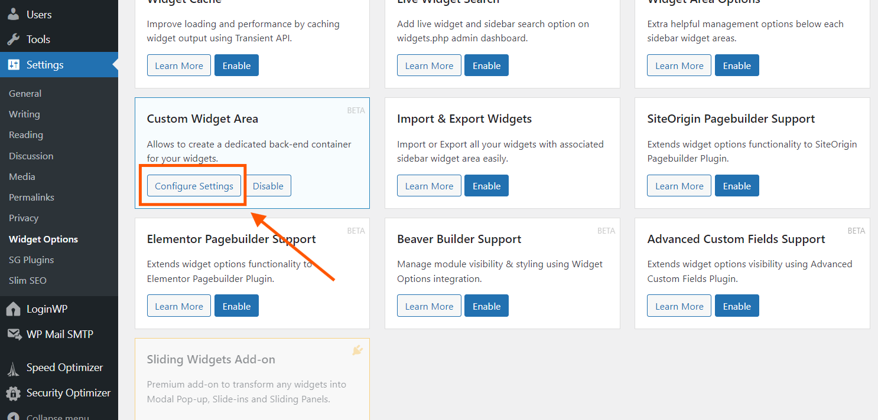Click the Advanced Custom Fields Support heading

[736, 239]
